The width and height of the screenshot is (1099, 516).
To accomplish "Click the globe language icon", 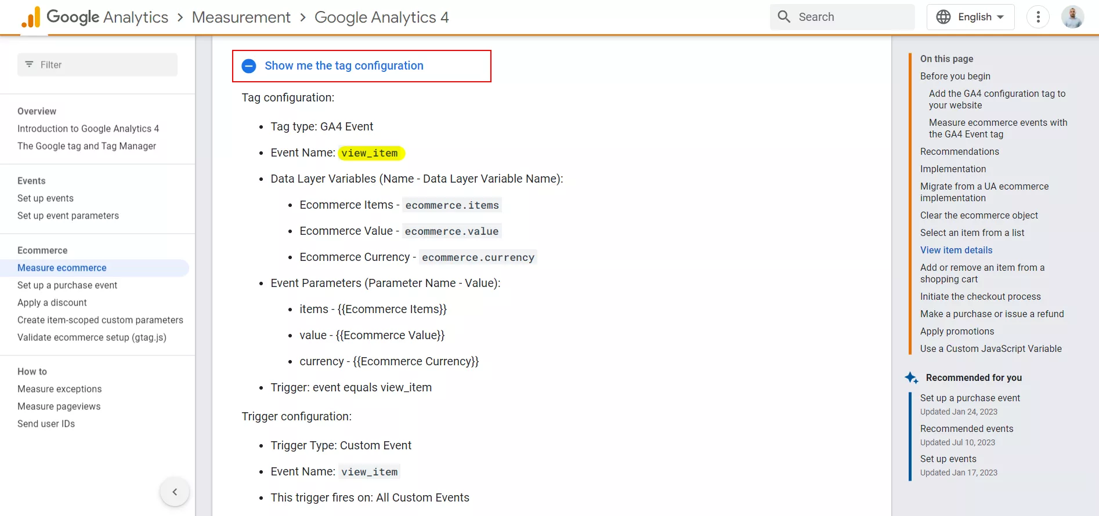I will (x=943, y=17).
